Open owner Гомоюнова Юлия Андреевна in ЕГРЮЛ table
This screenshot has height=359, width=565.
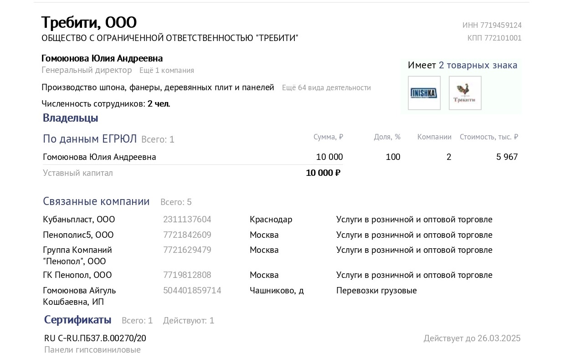pyautogui.click(x=99, y=157)
